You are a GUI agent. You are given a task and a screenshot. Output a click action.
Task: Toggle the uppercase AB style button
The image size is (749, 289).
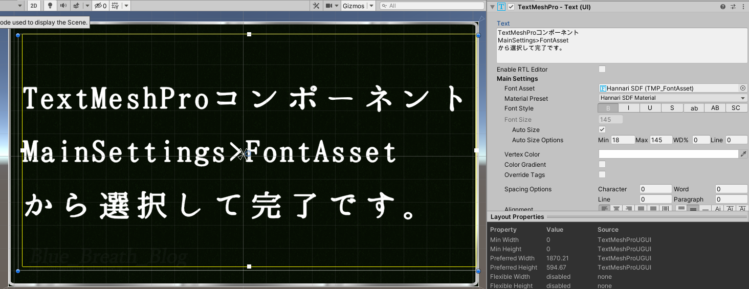pos(715,108)
